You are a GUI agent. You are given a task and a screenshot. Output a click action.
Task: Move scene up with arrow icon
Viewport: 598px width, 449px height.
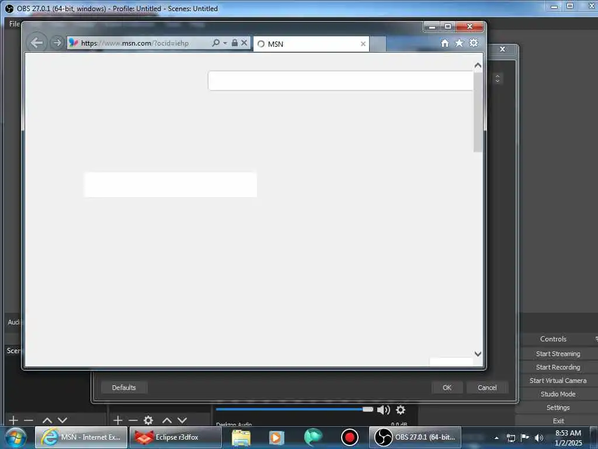coord(47,420)
